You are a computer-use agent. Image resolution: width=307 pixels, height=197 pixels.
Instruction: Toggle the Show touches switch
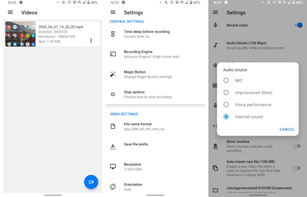(x=297, y=146)
